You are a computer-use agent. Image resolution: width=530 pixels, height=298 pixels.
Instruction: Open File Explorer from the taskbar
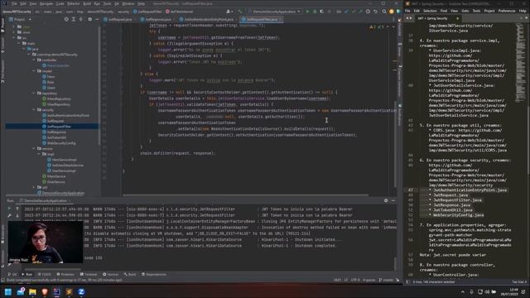32,291
